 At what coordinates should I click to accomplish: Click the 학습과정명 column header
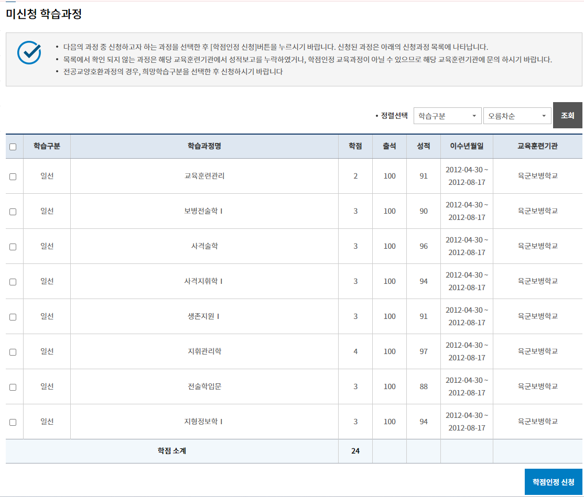[204, 146]
